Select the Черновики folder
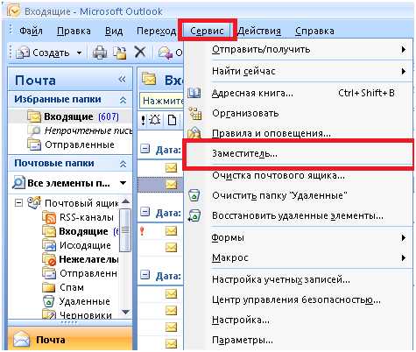416x352 pixels. 77,314
